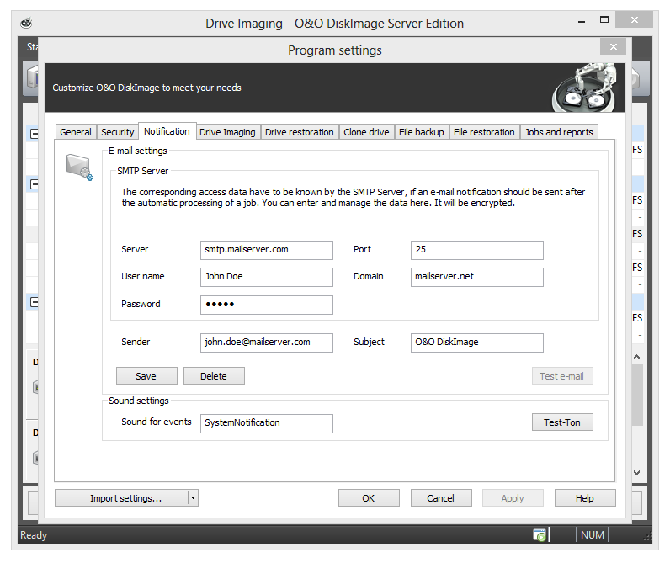This screenshot has width=670, height=563.
Task: Click the main window scrollbar down arrow
Action: coord(637,472)
